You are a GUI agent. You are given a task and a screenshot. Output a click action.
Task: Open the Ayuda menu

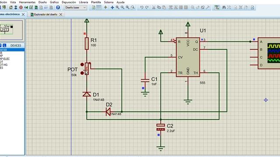pyautogui.click(x=120, y=2)
